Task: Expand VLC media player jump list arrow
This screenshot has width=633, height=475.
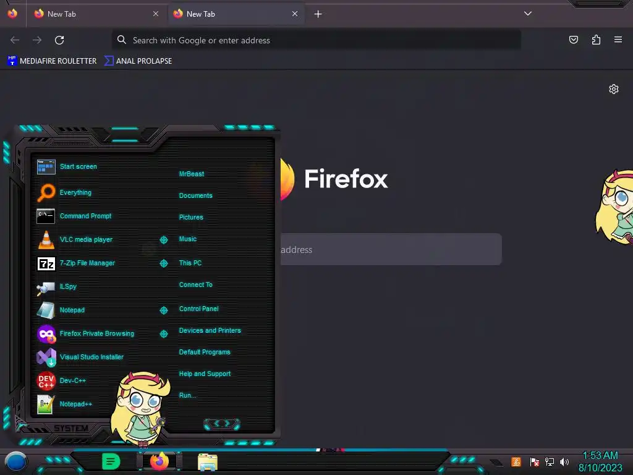Action: tap(163, 240)
